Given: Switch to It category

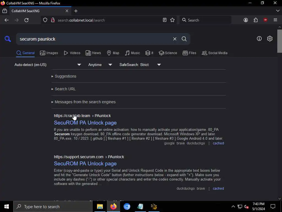Looking at the screenshot, I should pos(149,53).
